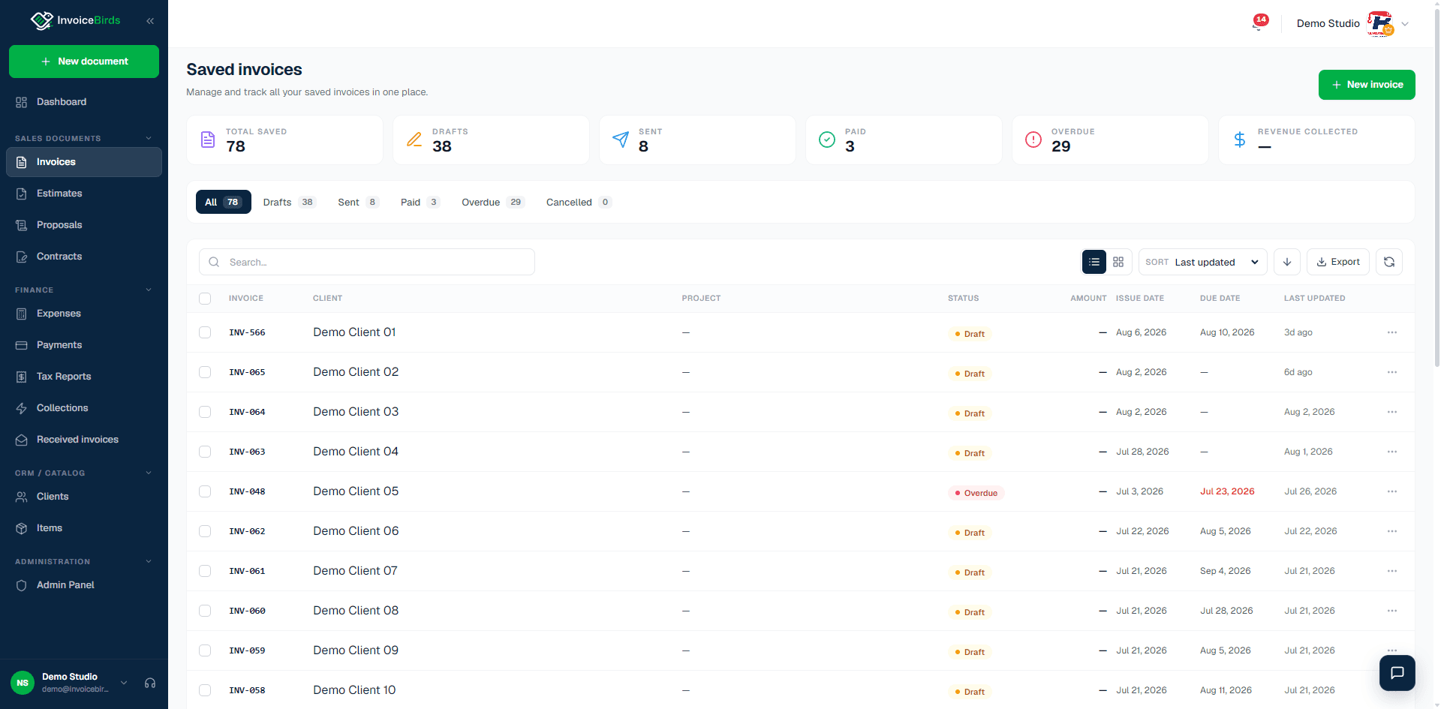Toggle sort direction arrow

point(1287,262)
